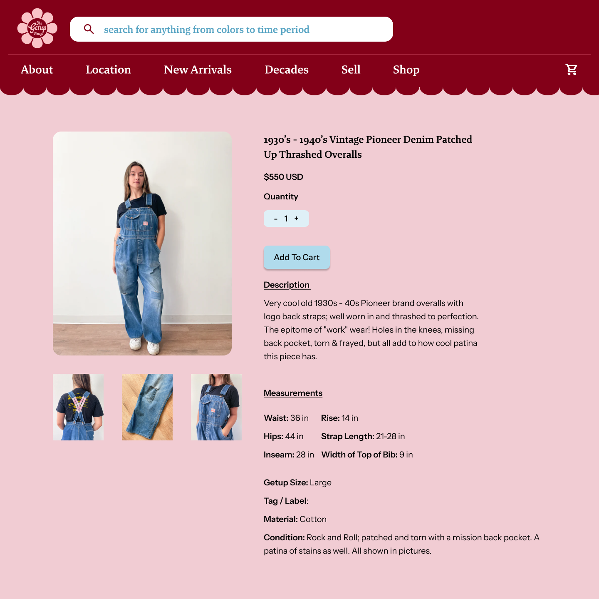Select the Sell navigation link
This screenshot has width=599, height=599.
(x=351, y=70)
